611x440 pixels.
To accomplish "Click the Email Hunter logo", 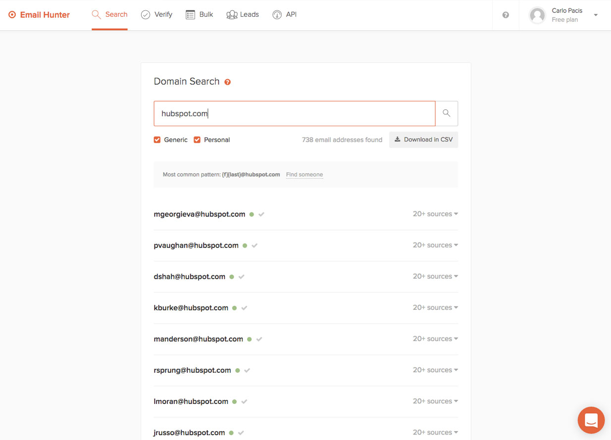I will tap(39, 15).
